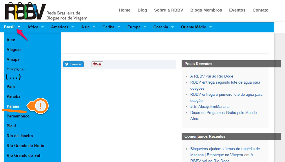Select Acre from the states menu

(x=11, y=40)
